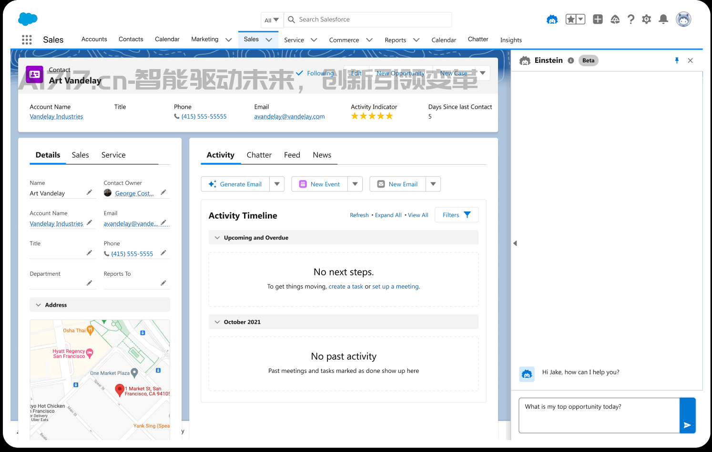Click the Expand All link

click(x=388, y=215)
